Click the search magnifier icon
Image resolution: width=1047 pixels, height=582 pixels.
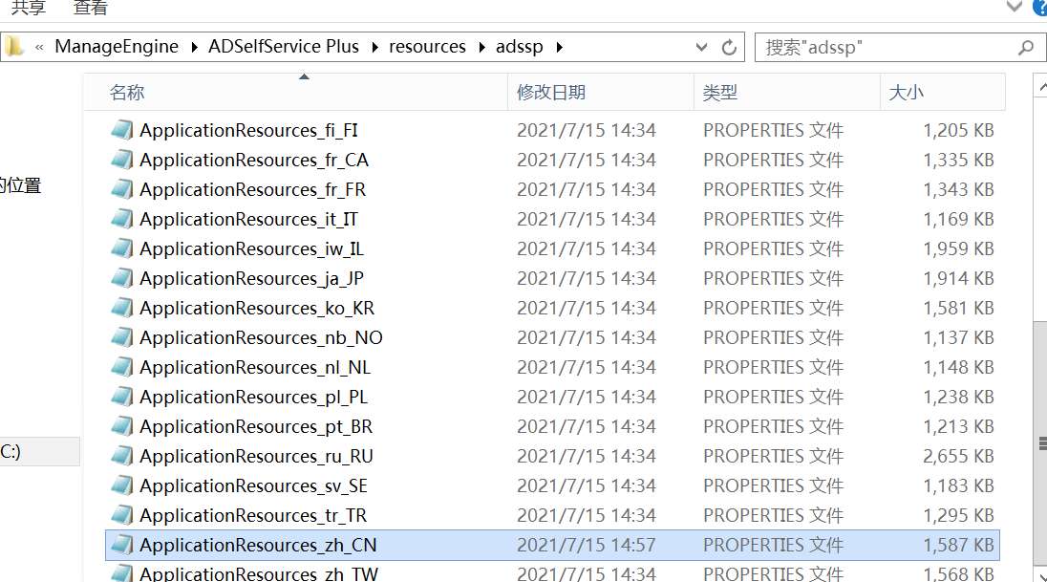(1026, 48)
